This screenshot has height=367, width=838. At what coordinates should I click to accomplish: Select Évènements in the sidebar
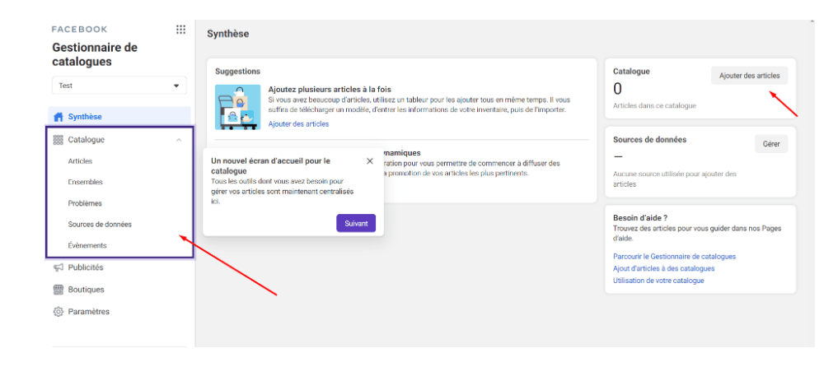(x=87, y=245)
